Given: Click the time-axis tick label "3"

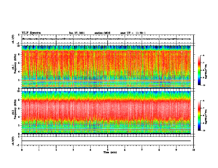Looking at the screenshot, I should [x=73, y=150].
